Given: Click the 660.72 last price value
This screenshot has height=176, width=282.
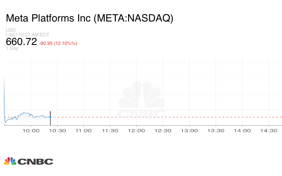Looking at the screenshot, I should pos(21,42).
